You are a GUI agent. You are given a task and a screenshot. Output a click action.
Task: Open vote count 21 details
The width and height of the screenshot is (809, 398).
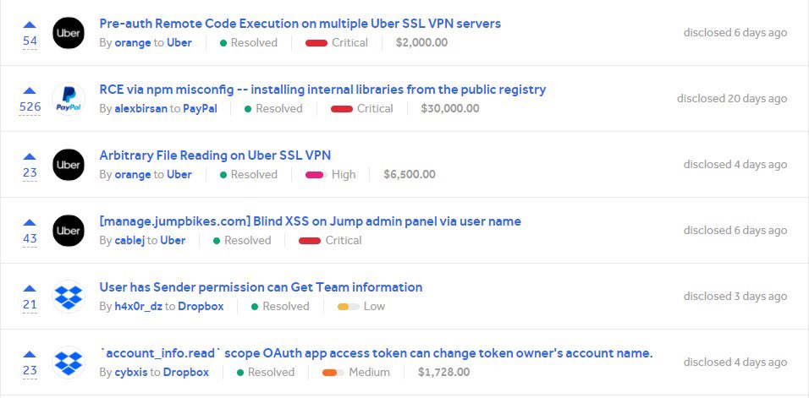[30, 304]
